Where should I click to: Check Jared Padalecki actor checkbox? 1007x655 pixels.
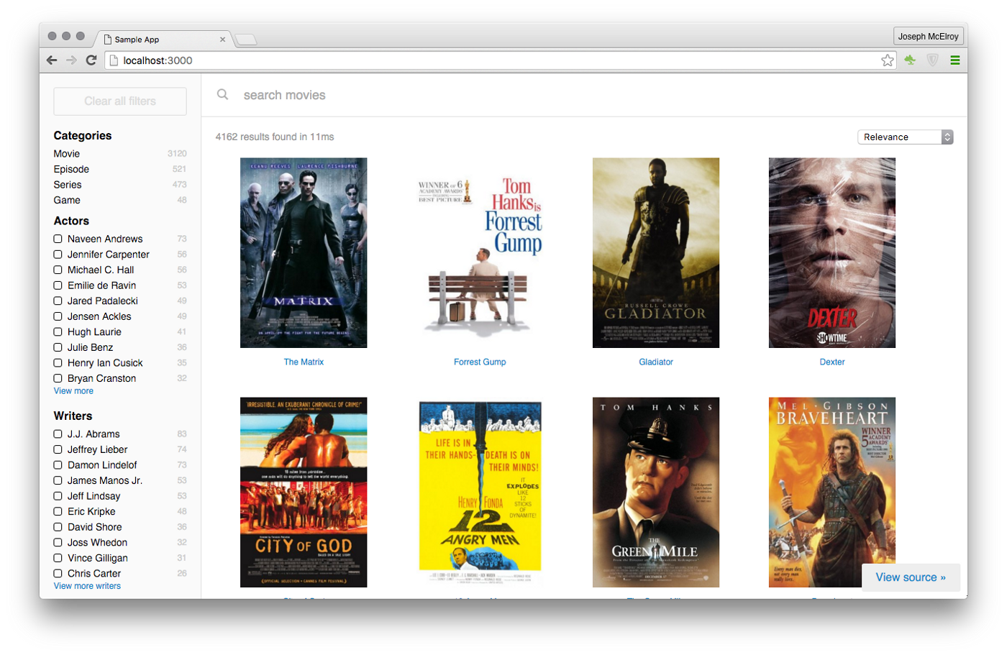point(58,301)
